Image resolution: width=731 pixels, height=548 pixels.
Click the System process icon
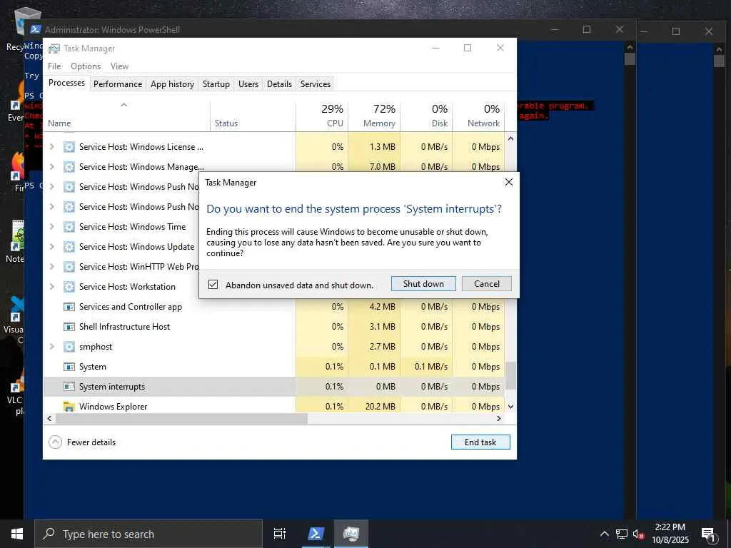(x=69, y=367)
